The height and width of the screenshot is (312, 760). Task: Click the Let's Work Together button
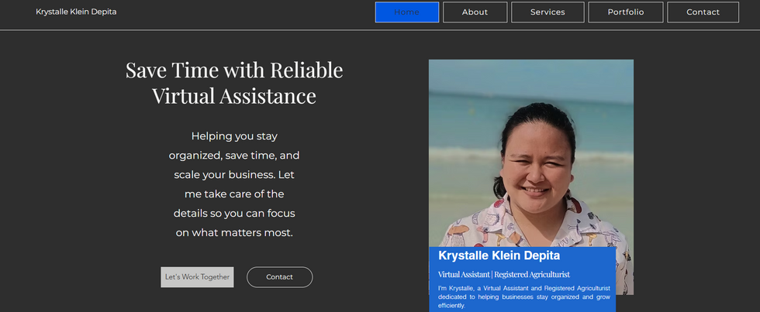[x=197, y=277]
